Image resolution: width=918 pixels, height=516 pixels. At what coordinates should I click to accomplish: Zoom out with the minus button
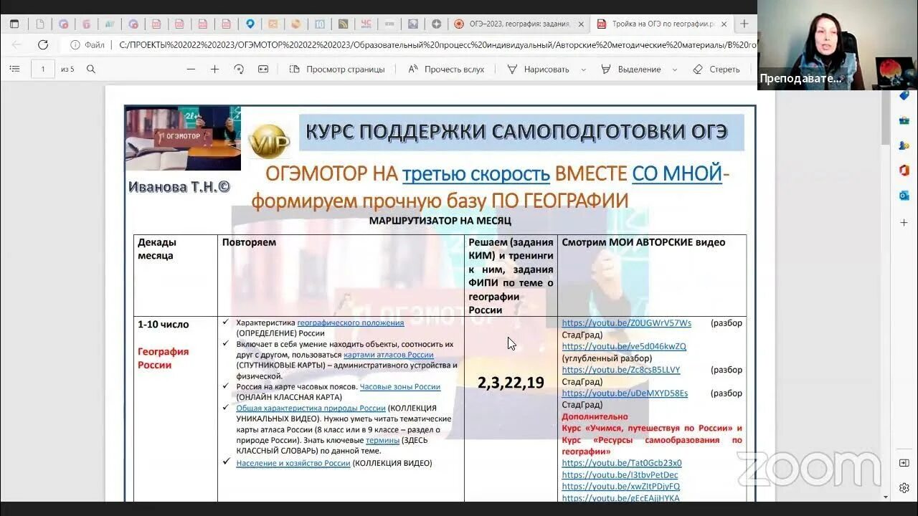[x=191, y=69]
